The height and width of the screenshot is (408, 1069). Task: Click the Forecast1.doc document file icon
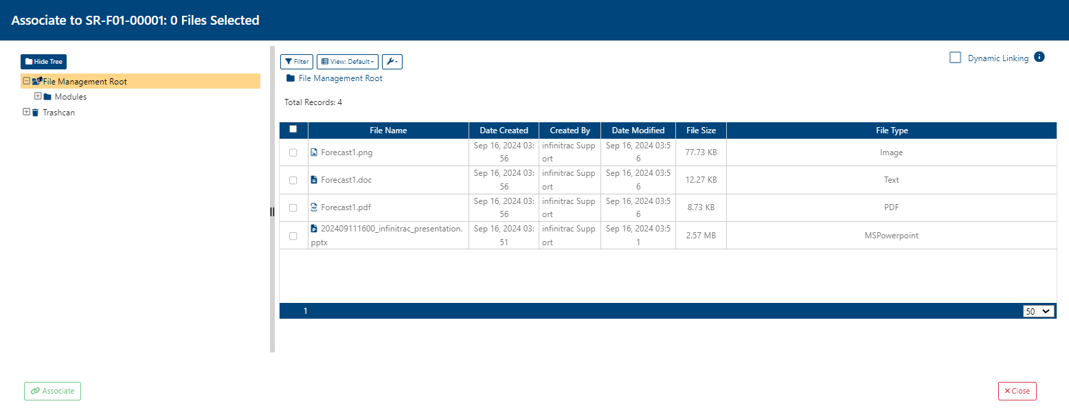pos(314,180)
